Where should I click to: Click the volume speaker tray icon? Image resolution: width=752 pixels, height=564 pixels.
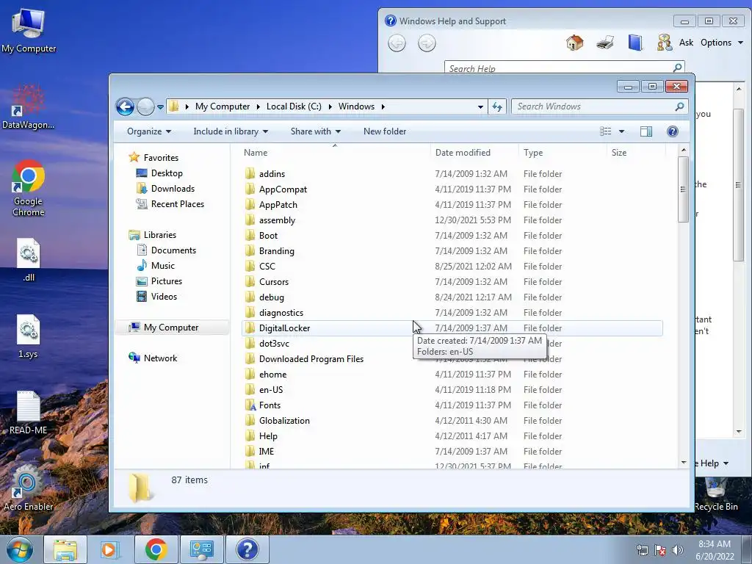(x=677, y=550)
